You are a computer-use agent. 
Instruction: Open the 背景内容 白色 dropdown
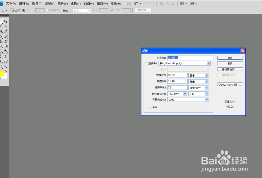(x=188, y=100)
